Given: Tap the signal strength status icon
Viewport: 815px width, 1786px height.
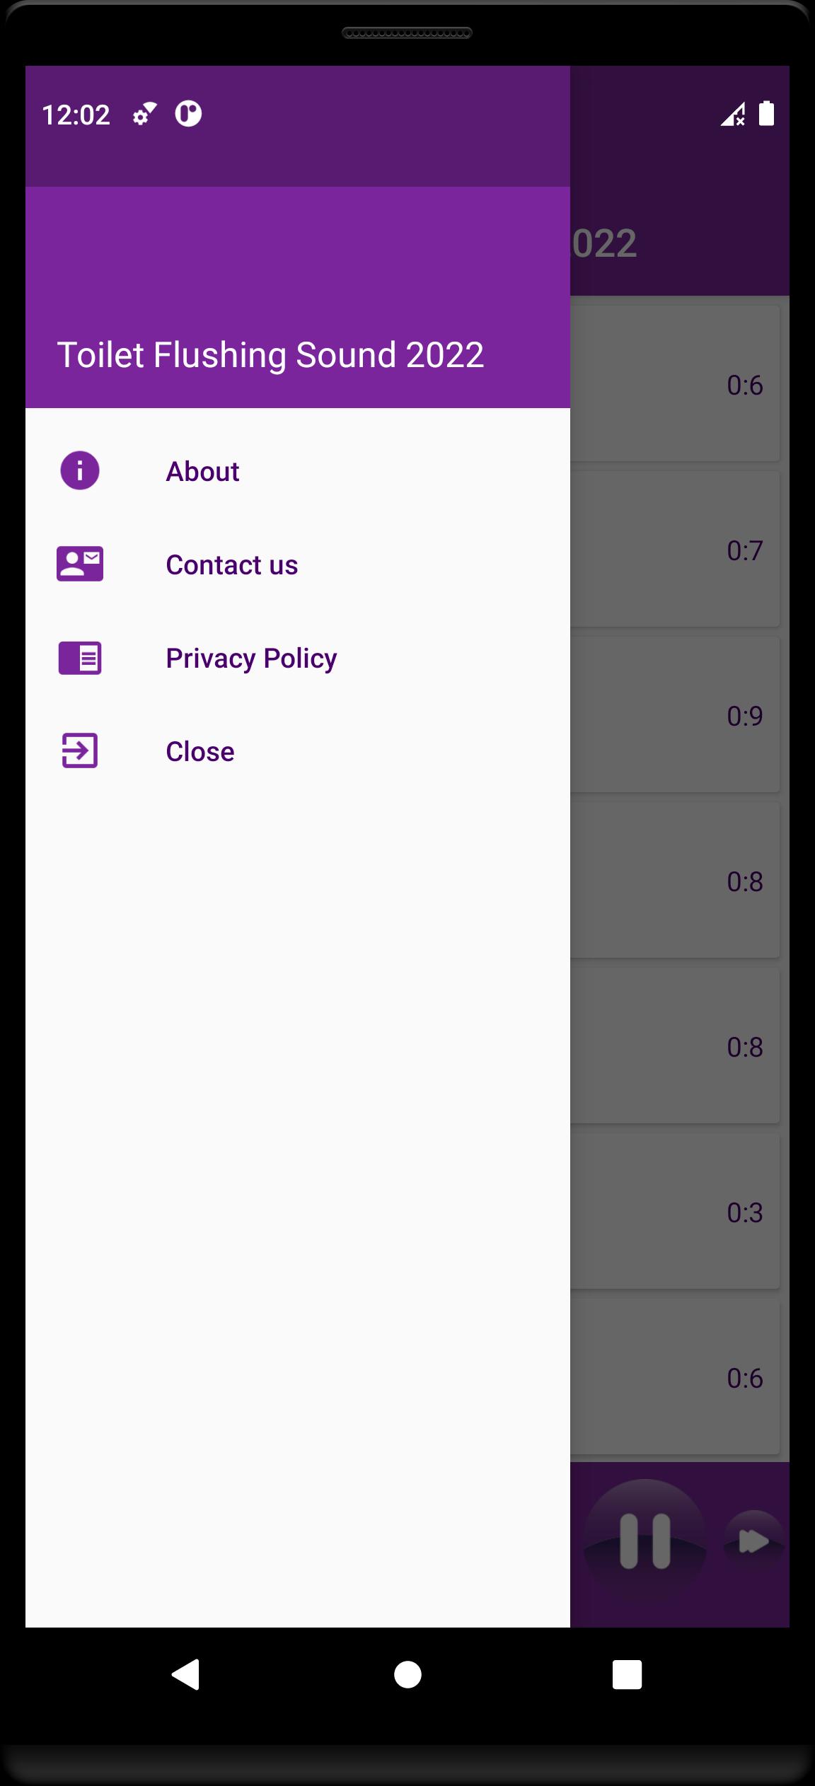Looking at the screenshot, I should 733,114.
